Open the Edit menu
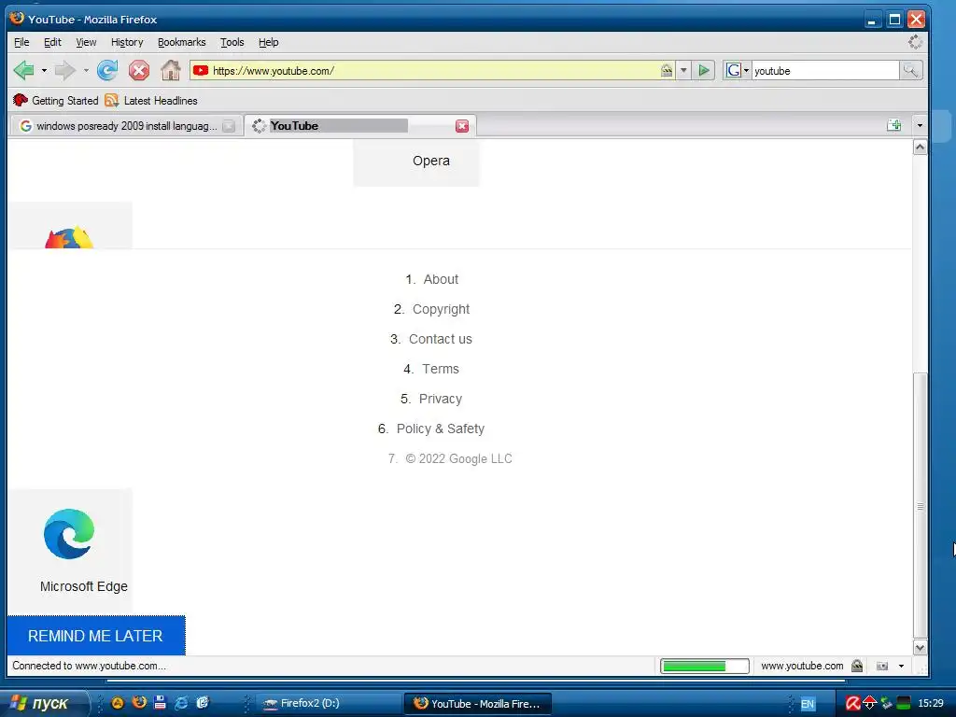 pyautogui.click(x=52, y=42)
